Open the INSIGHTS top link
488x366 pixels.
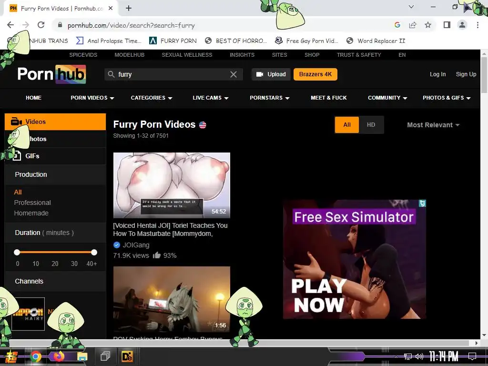tap(242, 55)
